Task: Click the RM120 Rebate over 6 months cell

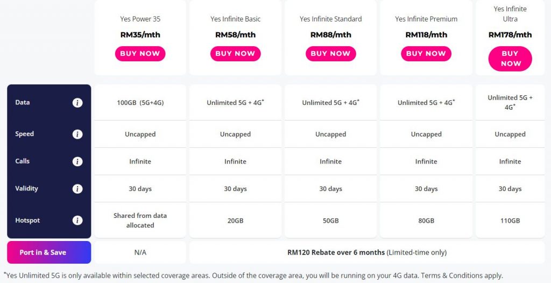Action: pos(367,252)
